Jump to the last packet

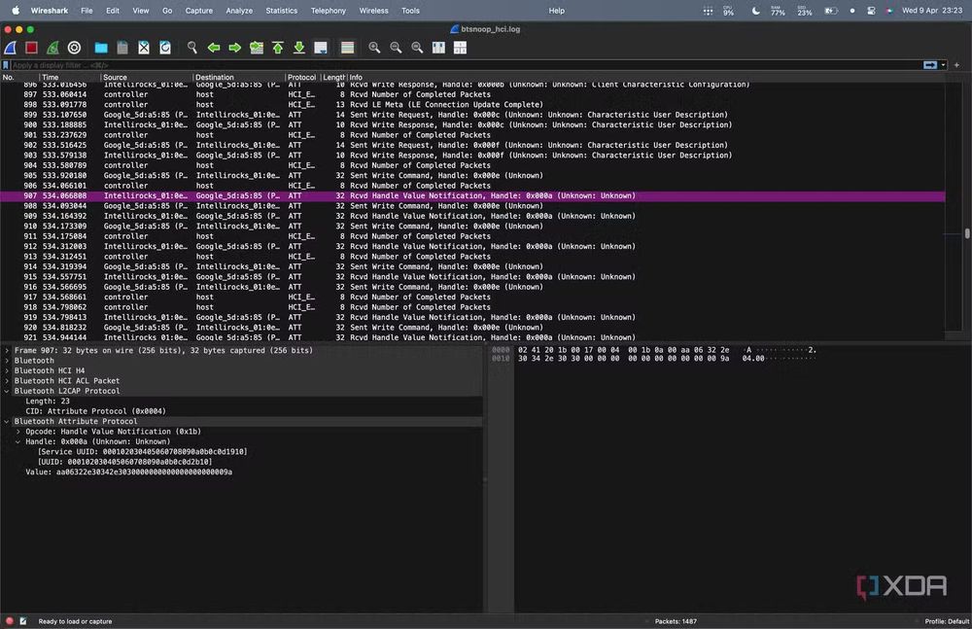pyautogui.click(x=298, y=48)
